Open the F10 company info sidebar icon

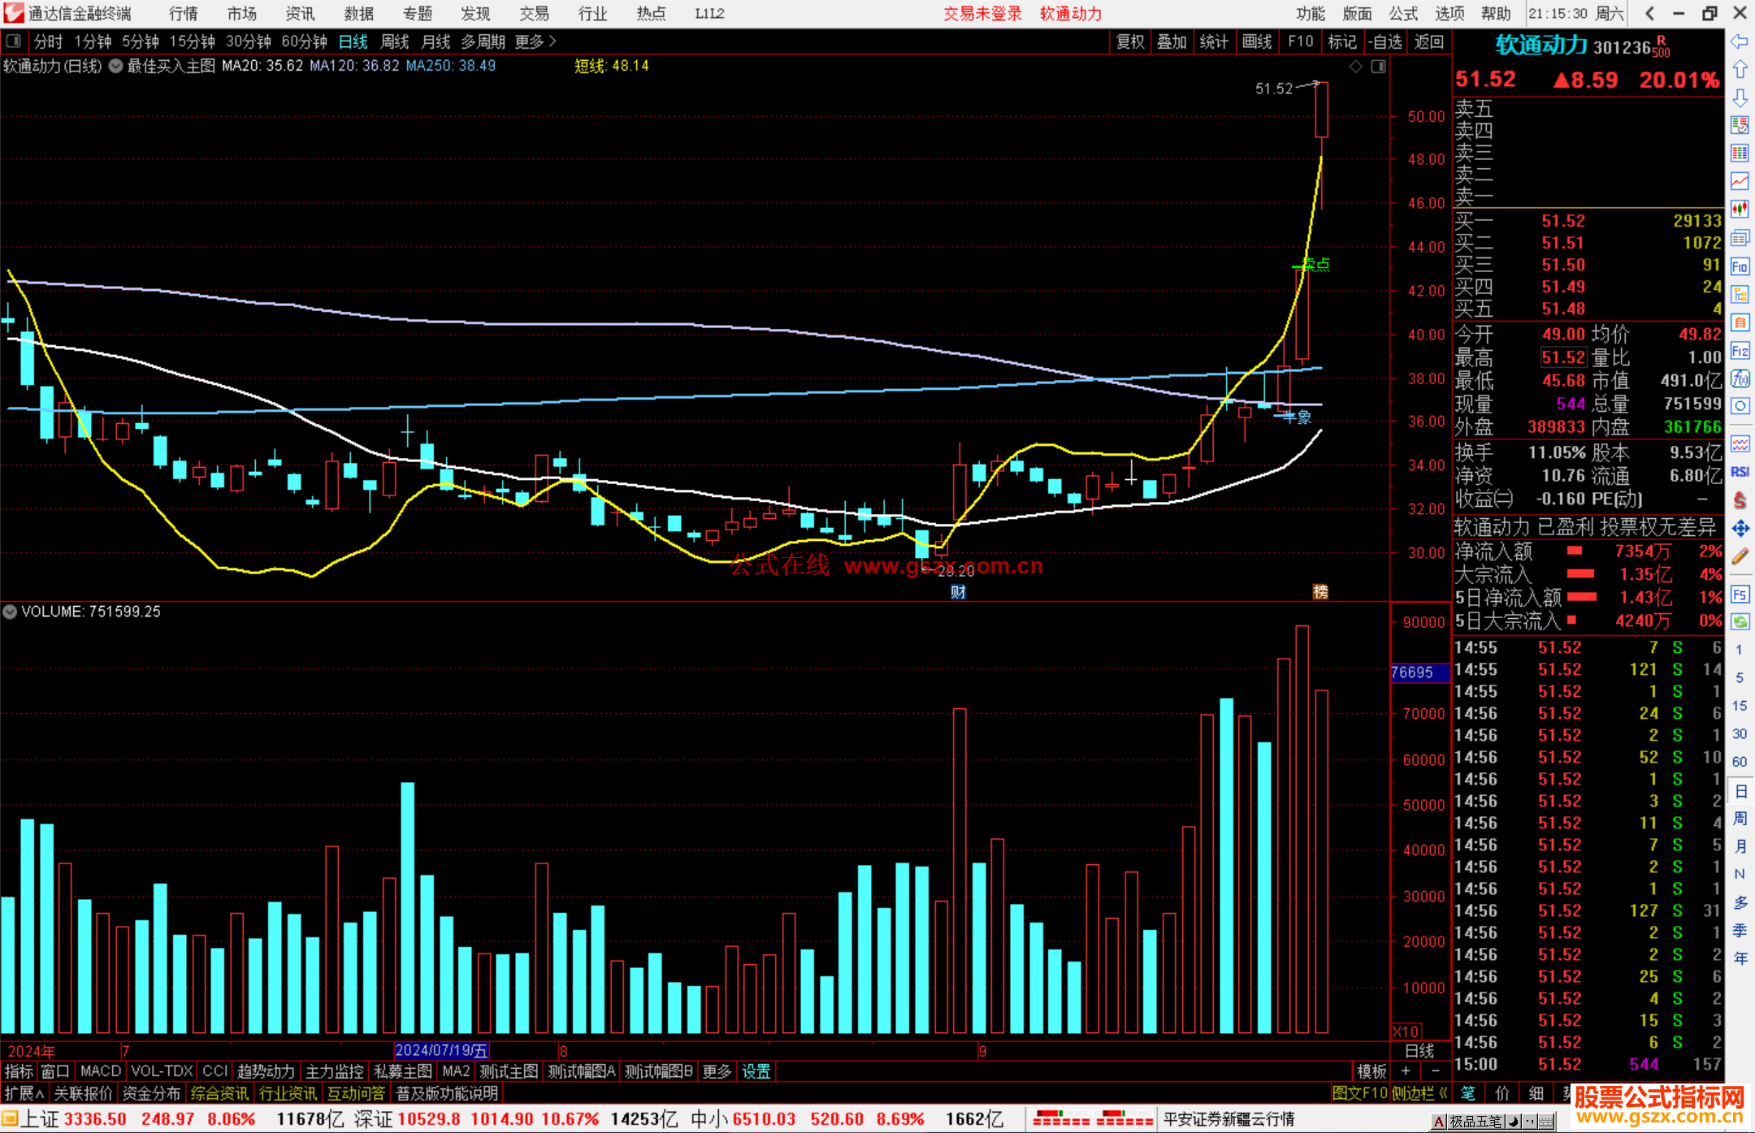point(1740,266)
